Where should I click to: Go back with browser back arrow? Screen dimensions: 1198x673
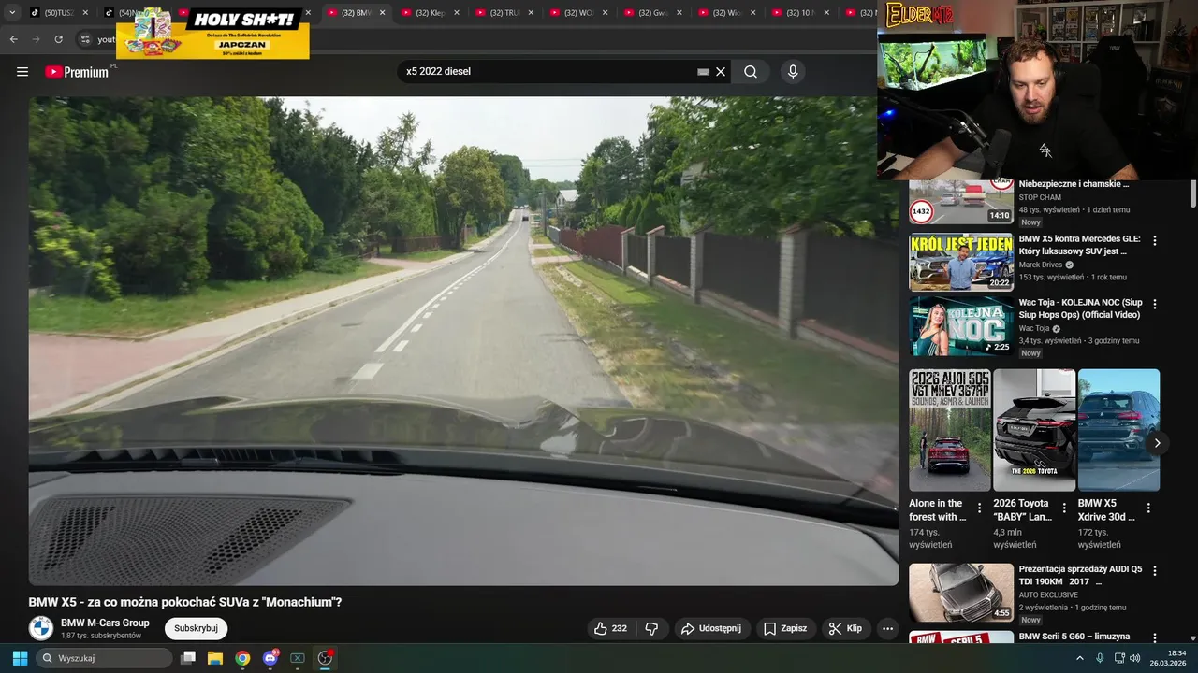(13, 39)
